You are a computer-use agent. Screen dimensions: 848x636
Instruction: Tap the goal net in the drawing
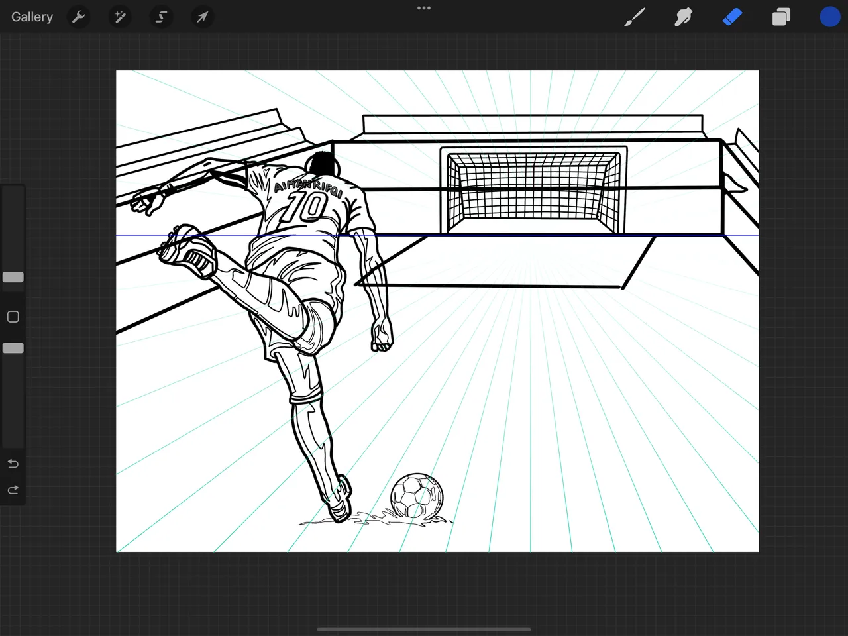click(x=535, y=190)
